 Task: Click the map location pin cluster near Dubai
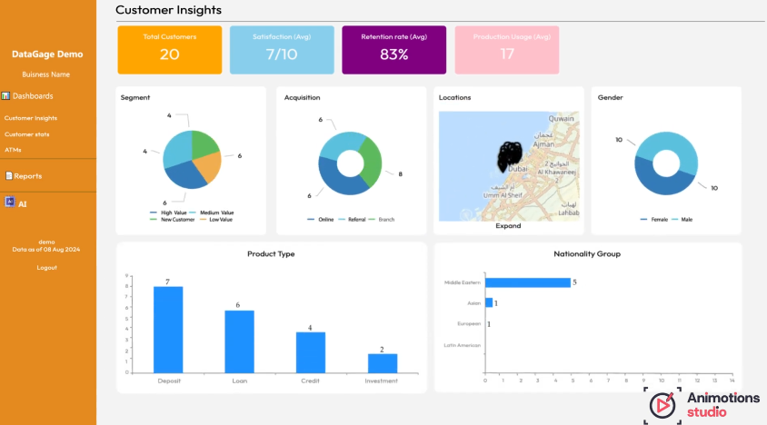(x=510, y=156)
